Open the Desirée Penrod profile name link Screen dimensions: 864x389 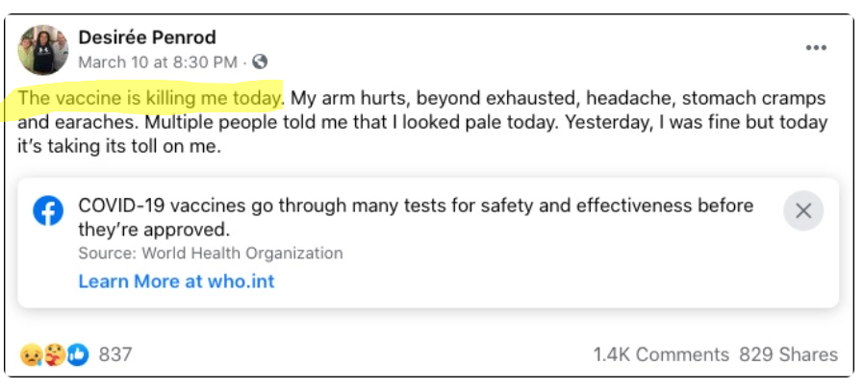[146, 37]
